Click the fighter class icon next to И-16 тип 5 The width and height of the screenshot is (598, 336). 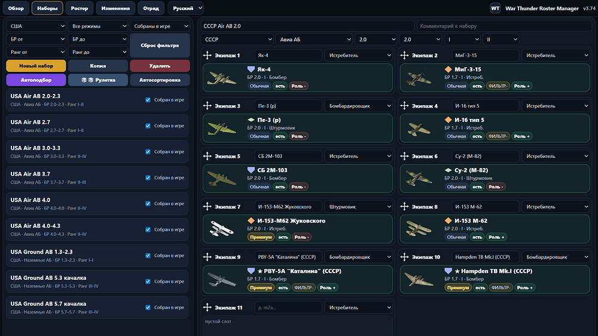click(448, 120)
